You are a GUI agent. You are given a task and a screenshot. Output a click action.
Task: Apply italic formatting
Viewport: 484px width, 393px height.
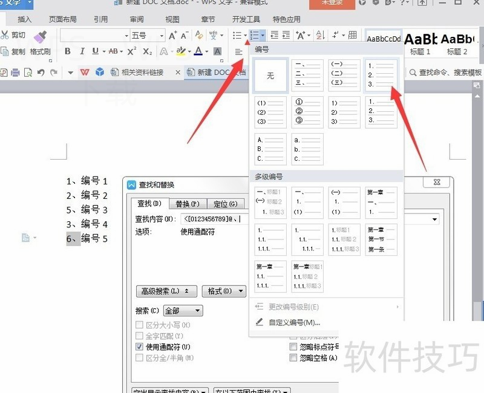click(82, 52)
